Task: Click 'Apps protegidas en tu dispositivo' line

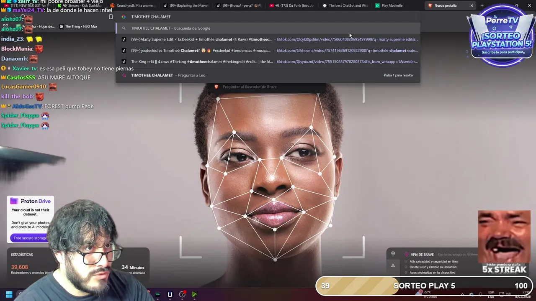Action: coord(433,273)
